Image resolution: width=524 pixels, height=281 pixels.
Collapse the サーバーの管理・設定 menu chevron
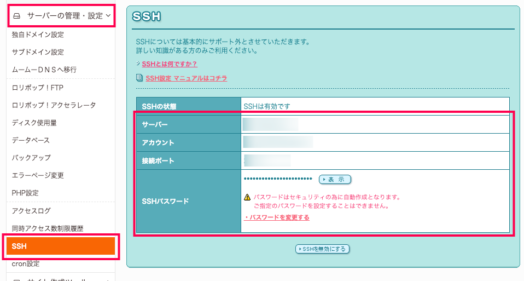[x=109, y=16]
